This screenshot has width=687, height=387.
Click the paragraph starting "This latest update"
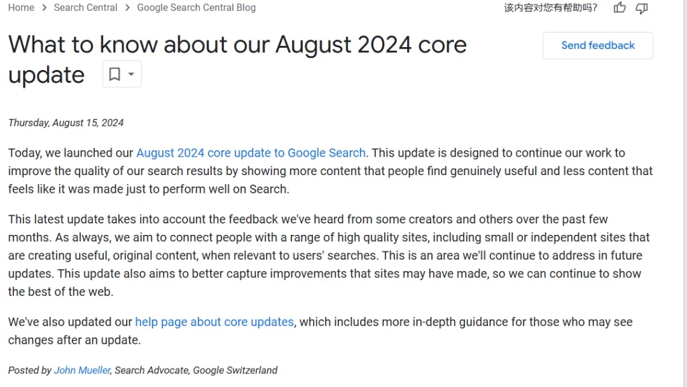tap(324, 255)
